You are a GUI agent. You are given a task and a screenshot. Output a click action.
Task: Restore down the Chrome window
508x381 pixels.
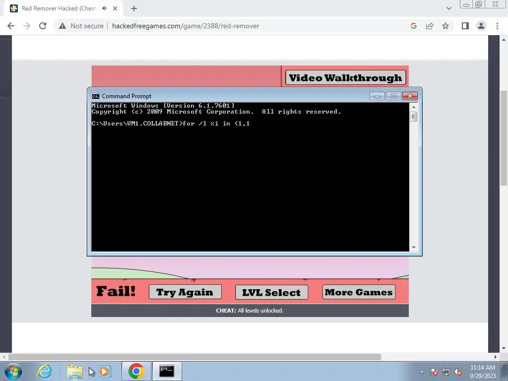coord(479,4)
